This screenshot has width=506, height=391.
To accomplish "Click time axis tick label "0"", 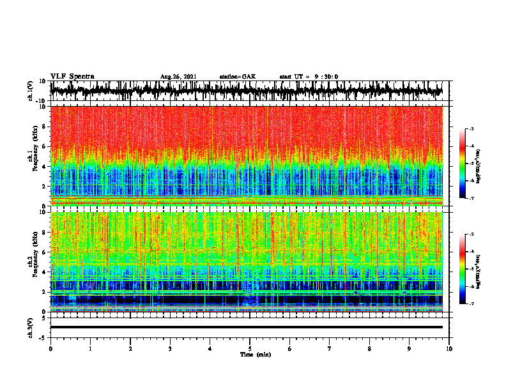I will coord(50,349).
